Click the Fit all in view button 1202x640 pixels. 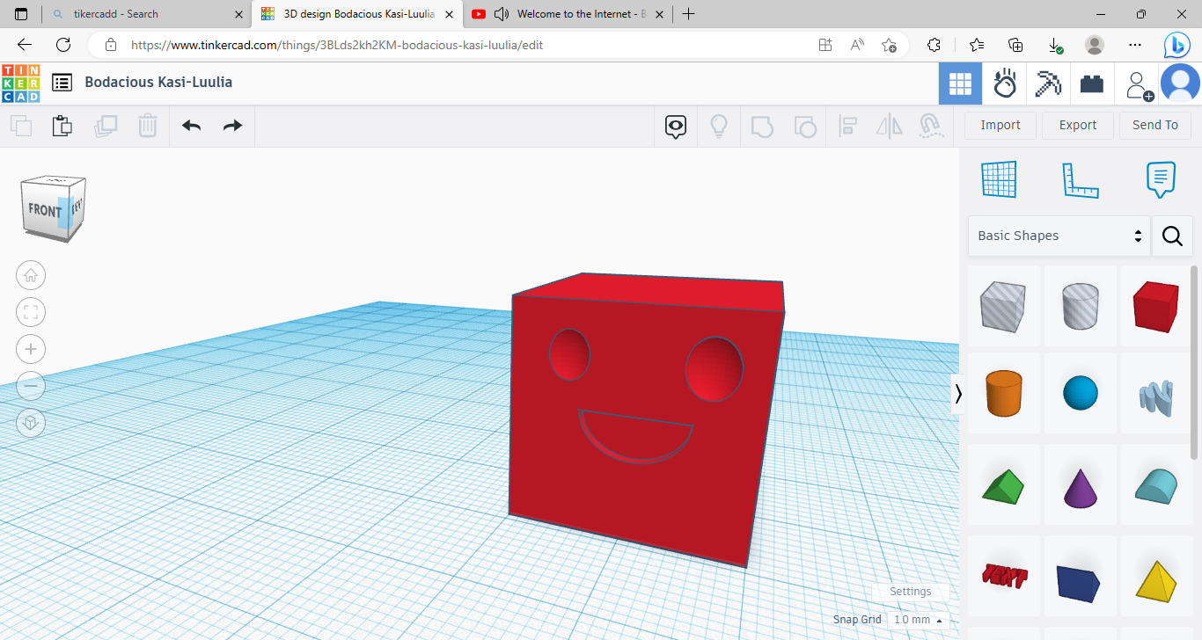click(x=31, y=312)
